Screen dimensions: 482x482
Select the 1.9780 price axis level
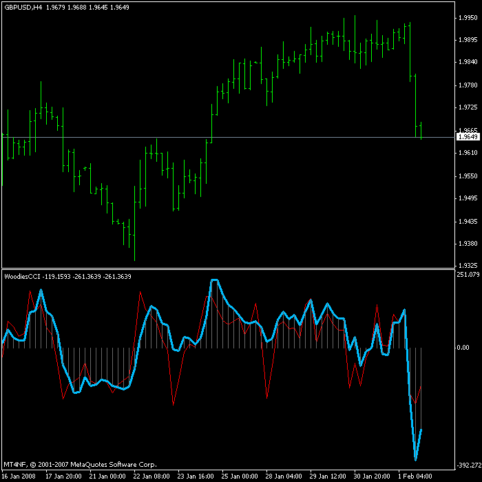468,85
